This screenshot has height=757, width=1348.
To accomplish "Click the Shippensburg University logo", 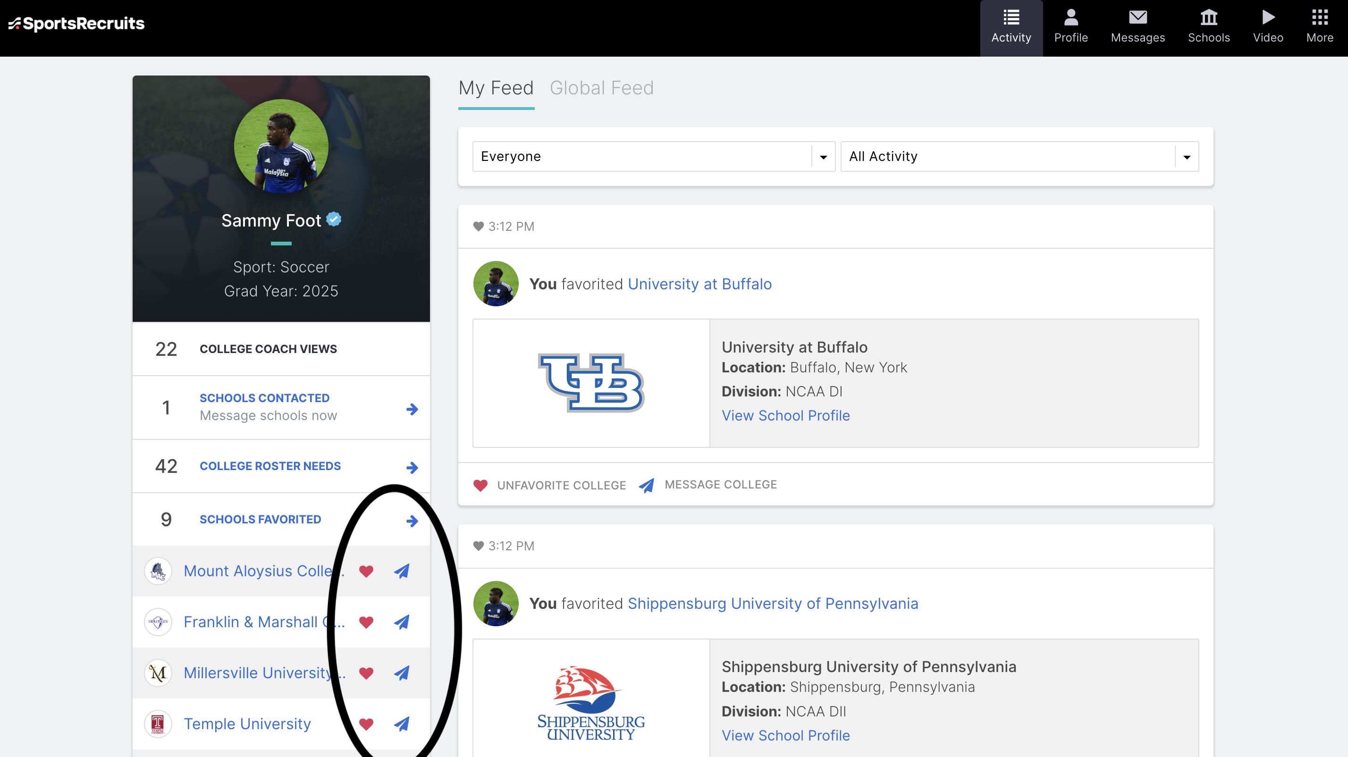I will click(x=591, y=704).
